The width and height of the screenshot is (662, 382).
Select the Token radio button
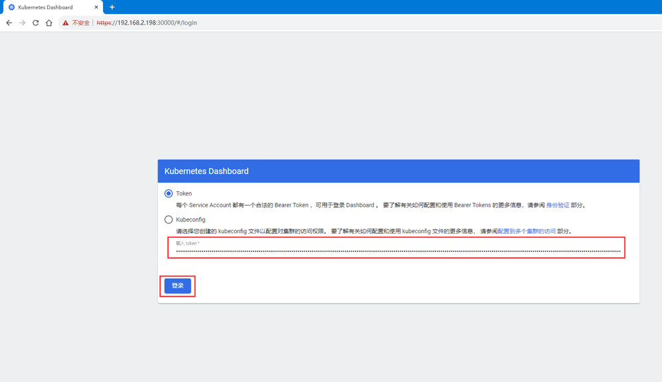168,193
